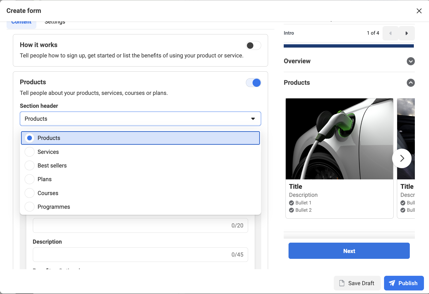Viewport: 429px width, 294px height.
Task: Go to previous preview page arrow
Action: click(390, 33)
